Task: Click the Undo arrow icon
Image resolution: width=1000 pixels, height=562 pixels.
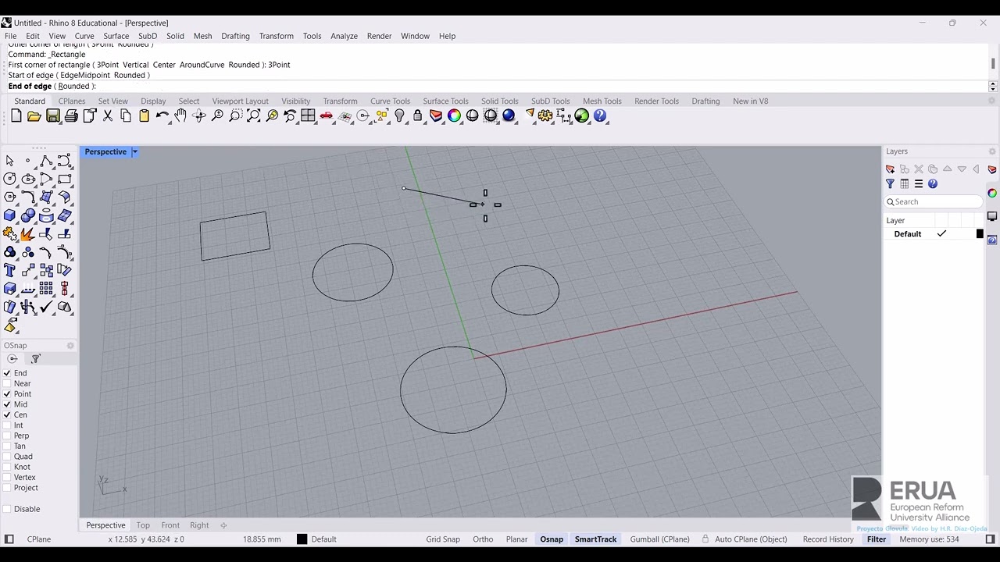Action: tap(162, 116)
